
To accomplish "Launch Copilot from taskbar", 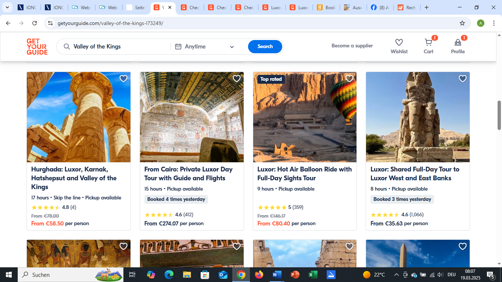I will [x=151, y=275].
